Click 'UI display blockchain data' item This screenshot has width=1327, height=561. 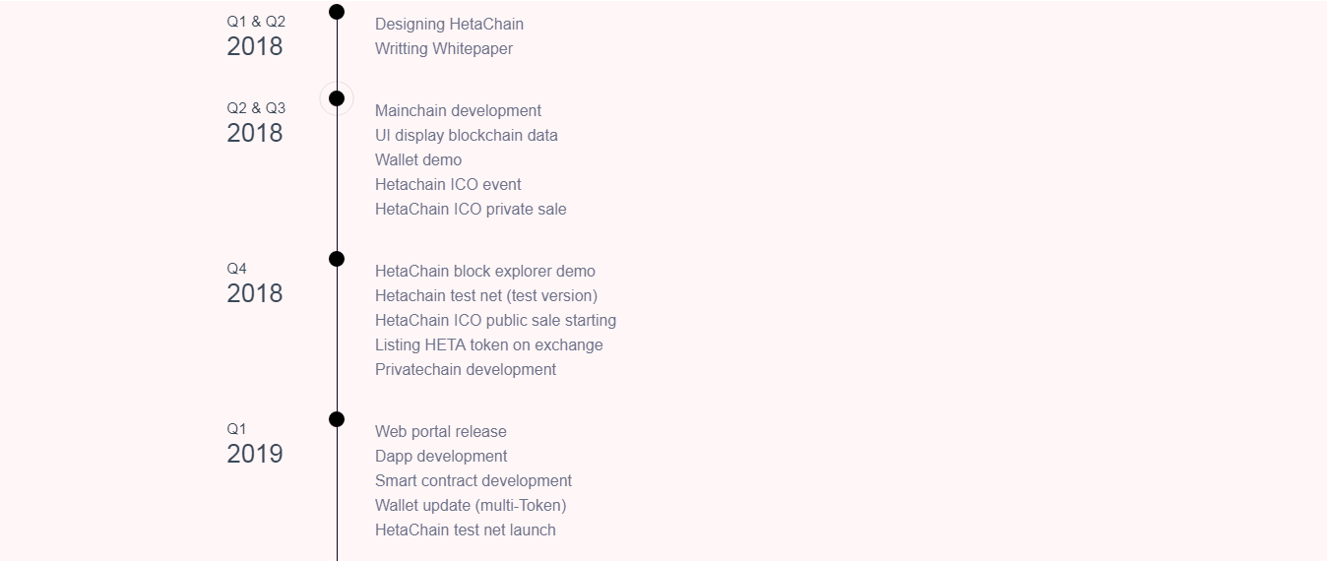coord(467,135)
